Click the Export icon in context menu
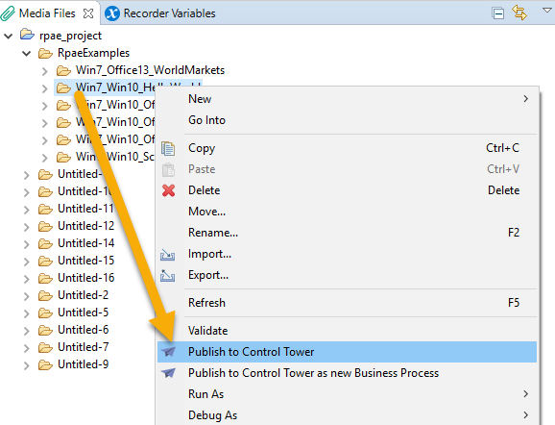555x425 pixels. pyautogui.click(x=167, y=275)
